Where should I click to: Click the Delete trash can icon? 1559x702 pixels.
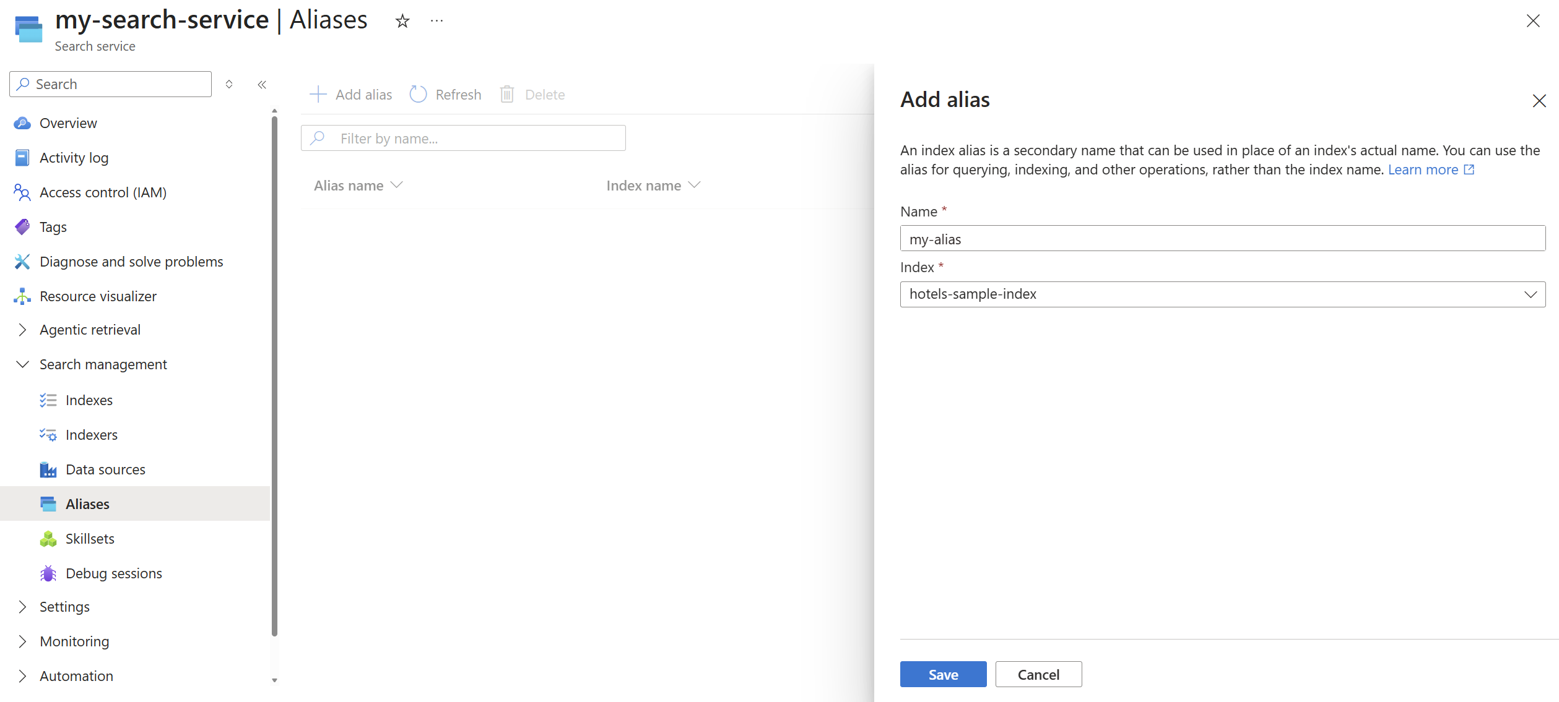(x=507, y=94)
